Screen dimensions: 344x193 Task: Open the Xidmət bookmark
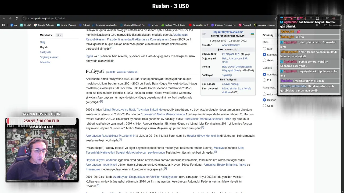[x=84, y=25]
